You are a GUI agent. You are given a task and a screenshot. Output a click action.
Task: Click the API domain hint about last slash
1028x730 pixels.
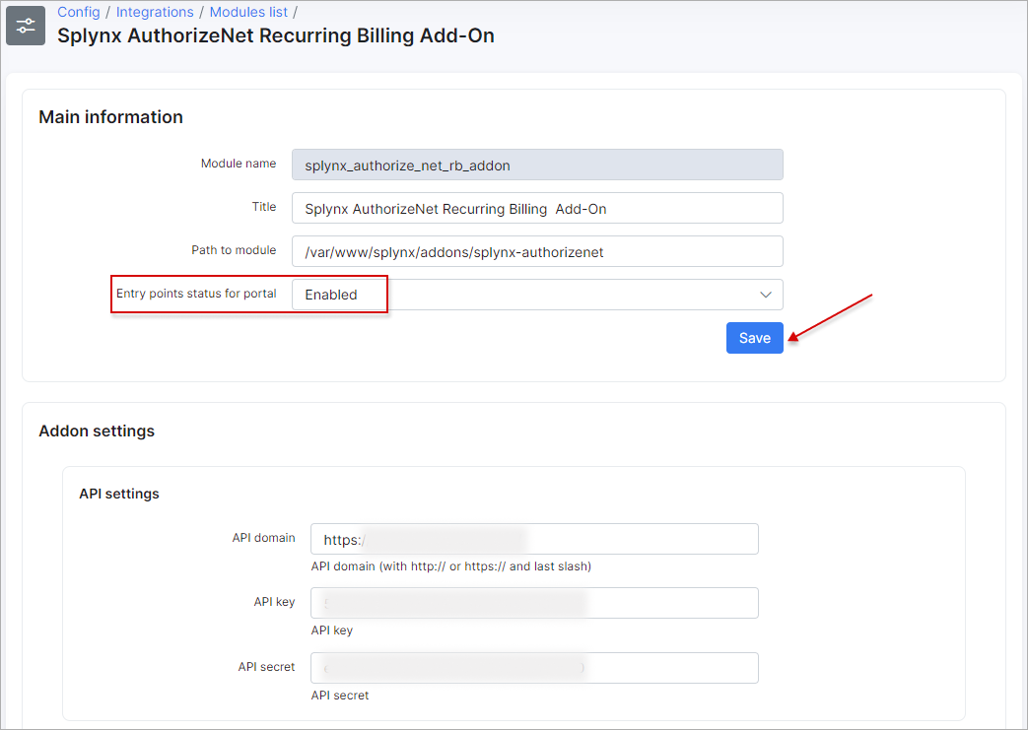click(x=451, y=566)
